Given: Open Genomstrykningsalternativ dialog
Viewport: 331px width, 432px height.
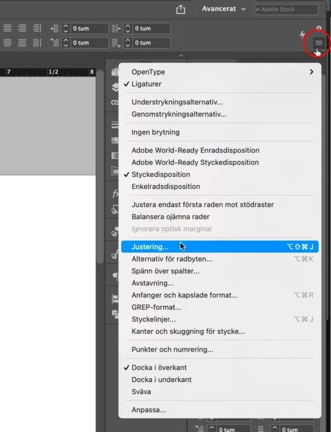Looking at the screenshot, I should click(x=220, y=114).
